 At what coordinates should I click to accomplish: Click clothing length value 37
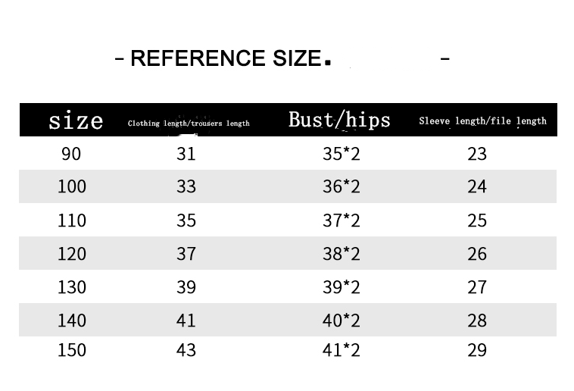(186, 254)
